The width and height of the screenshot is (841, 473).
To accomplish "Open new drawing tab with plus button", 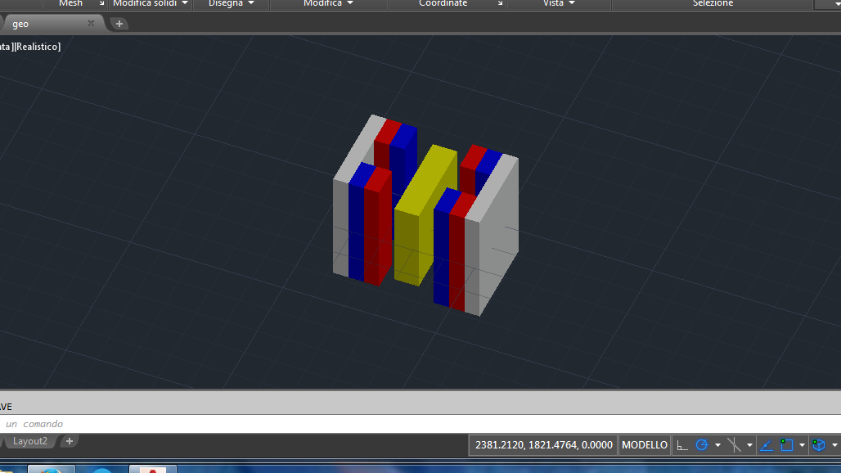I will [x=119, y=24].
